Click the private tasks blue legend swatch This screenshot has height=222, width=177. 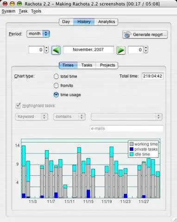[132, 149]
